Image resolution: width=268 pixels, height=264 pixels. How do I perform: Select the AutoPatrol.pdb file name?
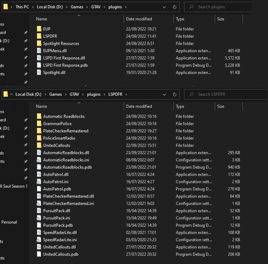57,189
